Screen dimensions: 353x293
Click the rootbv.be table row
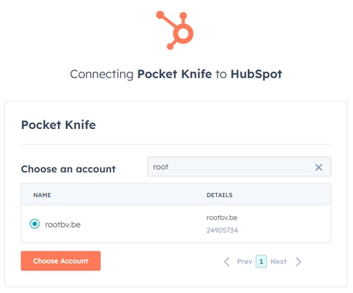pos(176,224)
